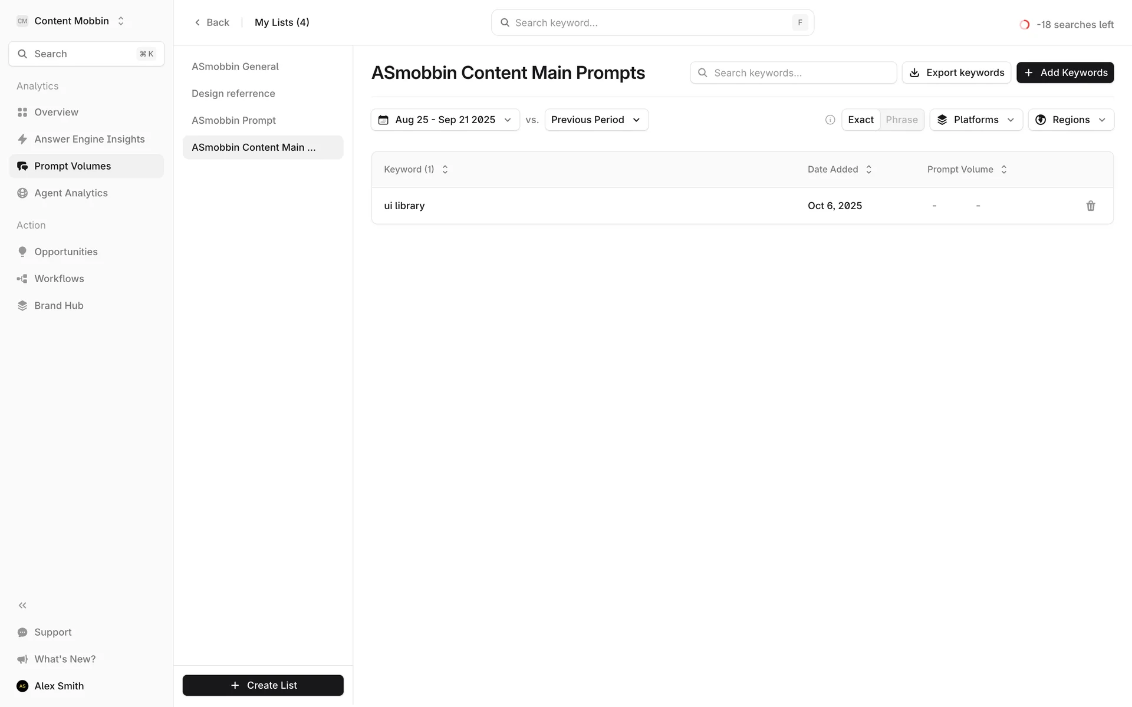Select Exact match type
1132x707 pixels.
pos(860,120)
